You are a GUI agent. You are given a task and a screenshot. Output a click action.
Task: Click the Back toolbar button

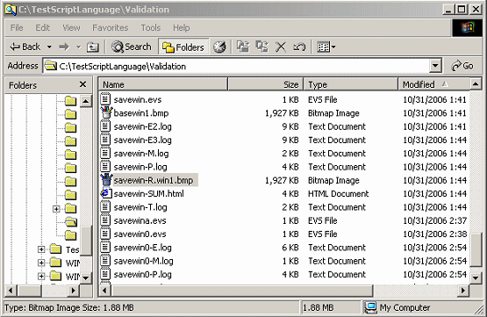tap(25, 47)
